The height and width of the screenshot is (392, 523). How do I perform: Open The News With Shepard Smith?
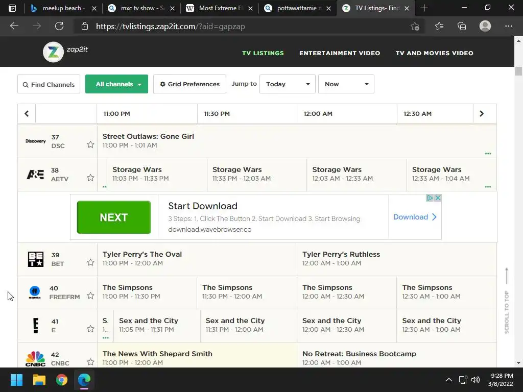(197, 356)
